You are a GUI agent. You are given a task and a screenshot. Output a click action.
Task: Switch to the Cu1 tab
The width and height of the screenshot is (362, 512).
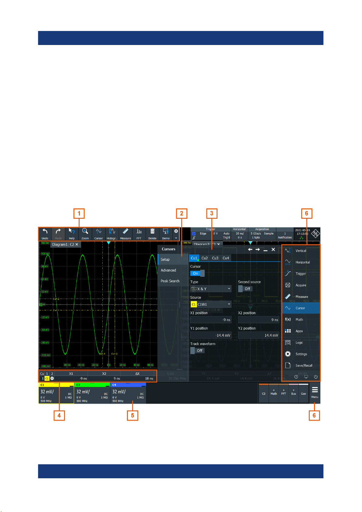coord(194,258)
